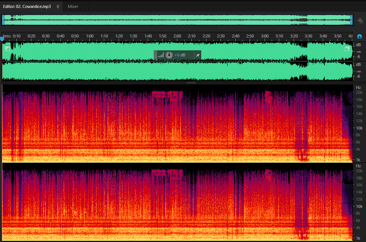The height and width of the screenshot is (242, 366).
Task: Click the 10k label on the top spectral scale
Action: pyautogui.click(x=359, y=128)
